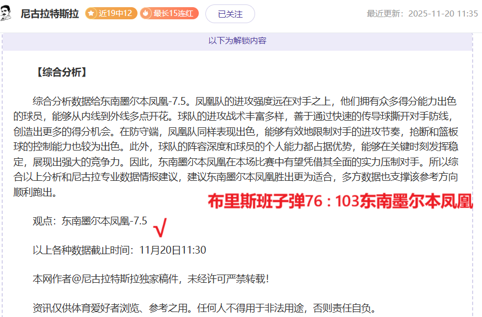Click the 观点：东南墨尔本凤凰-7.5 line
The height and width of the screenshot is (317, 482).
pyautogui.click(x=90, y=221)
